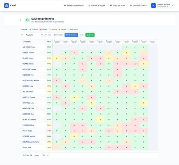Screen dimensions: 179x165
Task: Click VIDAL Zoé's justified cell in first session
Action: coord(57,148)
